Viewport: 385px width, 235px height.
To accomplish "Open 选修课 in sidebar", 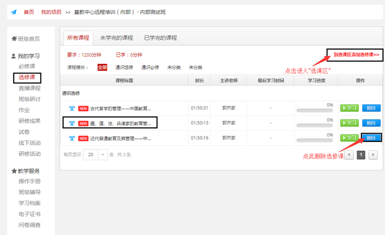I will pyautogui.click(x=27, y=77).
